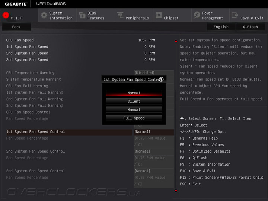
Task: Click F12 Print Screen help line
Action: [222, 178]
